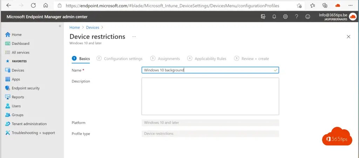359x158 pixels.
Task: Click the browser home icon
Action: [46, 6]
